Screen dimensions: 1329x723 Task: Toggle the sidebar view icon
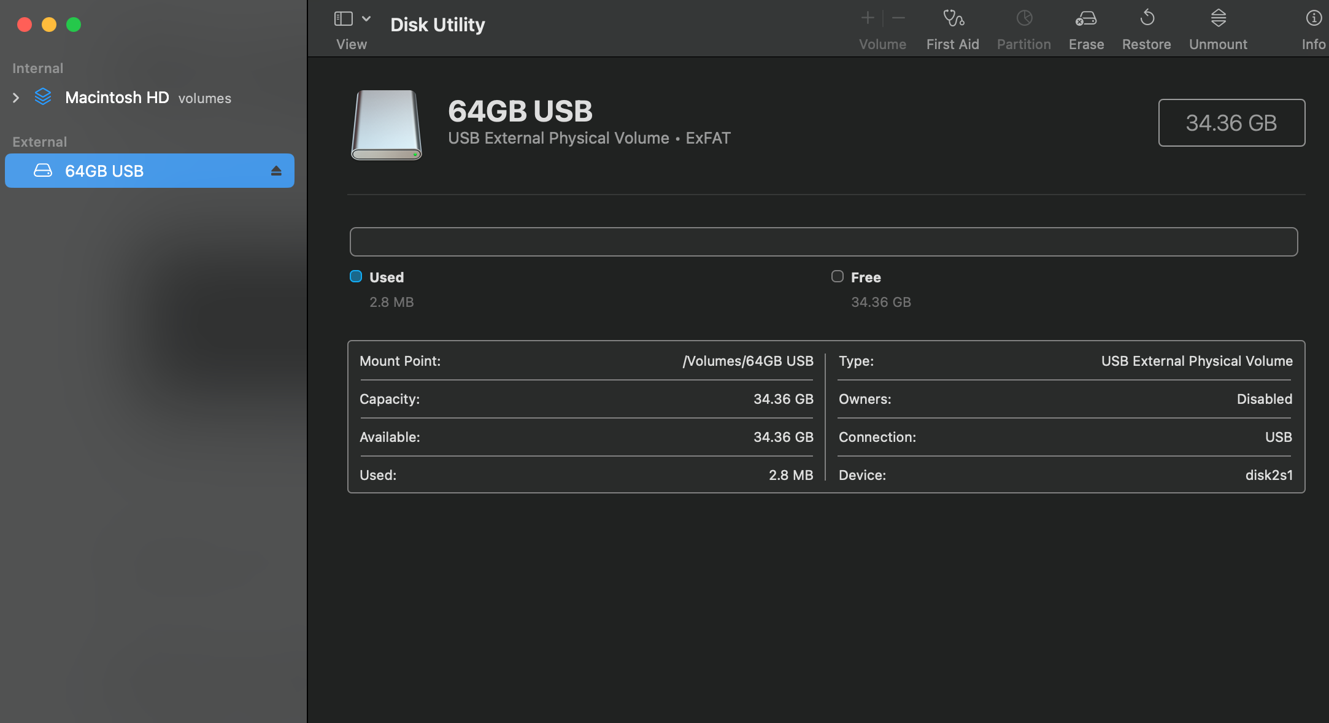343,18
